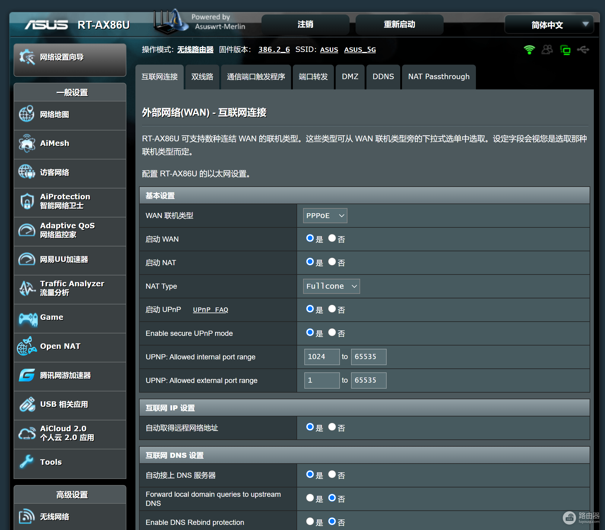Screen dimensions: 605x530
Task: Open AiProtection shield icon page
Action: pos(27,201)
